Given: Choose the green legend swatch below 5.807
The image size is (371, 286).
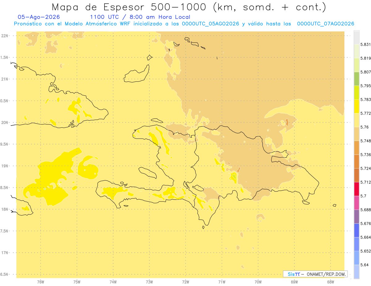Looking at the screenshot, I should [x=356, y=79].
